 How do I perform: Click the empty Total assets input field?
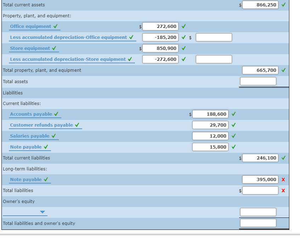pos(258,81)
